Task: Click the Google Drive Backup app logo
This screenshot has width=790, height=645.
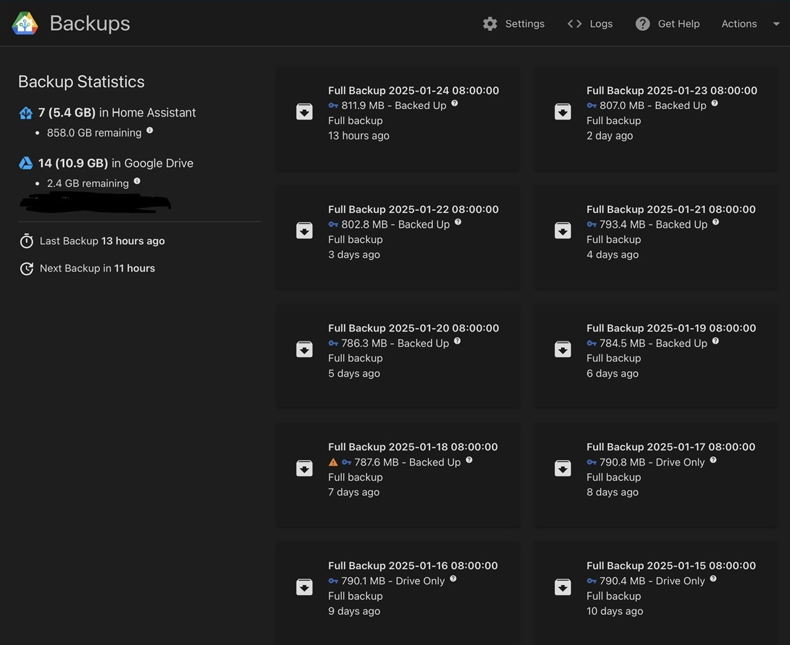Action: [x=25, y=23]
